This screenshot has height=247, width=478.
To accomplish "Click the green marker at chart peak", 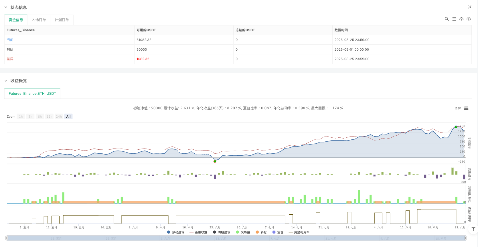I will (456, 127).
